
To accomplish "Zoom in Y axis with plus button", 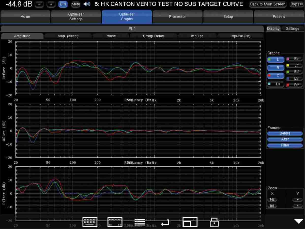I will (x=298, y=200).
